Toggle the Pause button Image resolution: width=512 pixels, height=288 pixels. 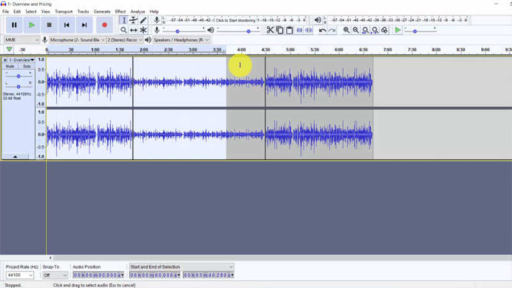tap(14, 25)
